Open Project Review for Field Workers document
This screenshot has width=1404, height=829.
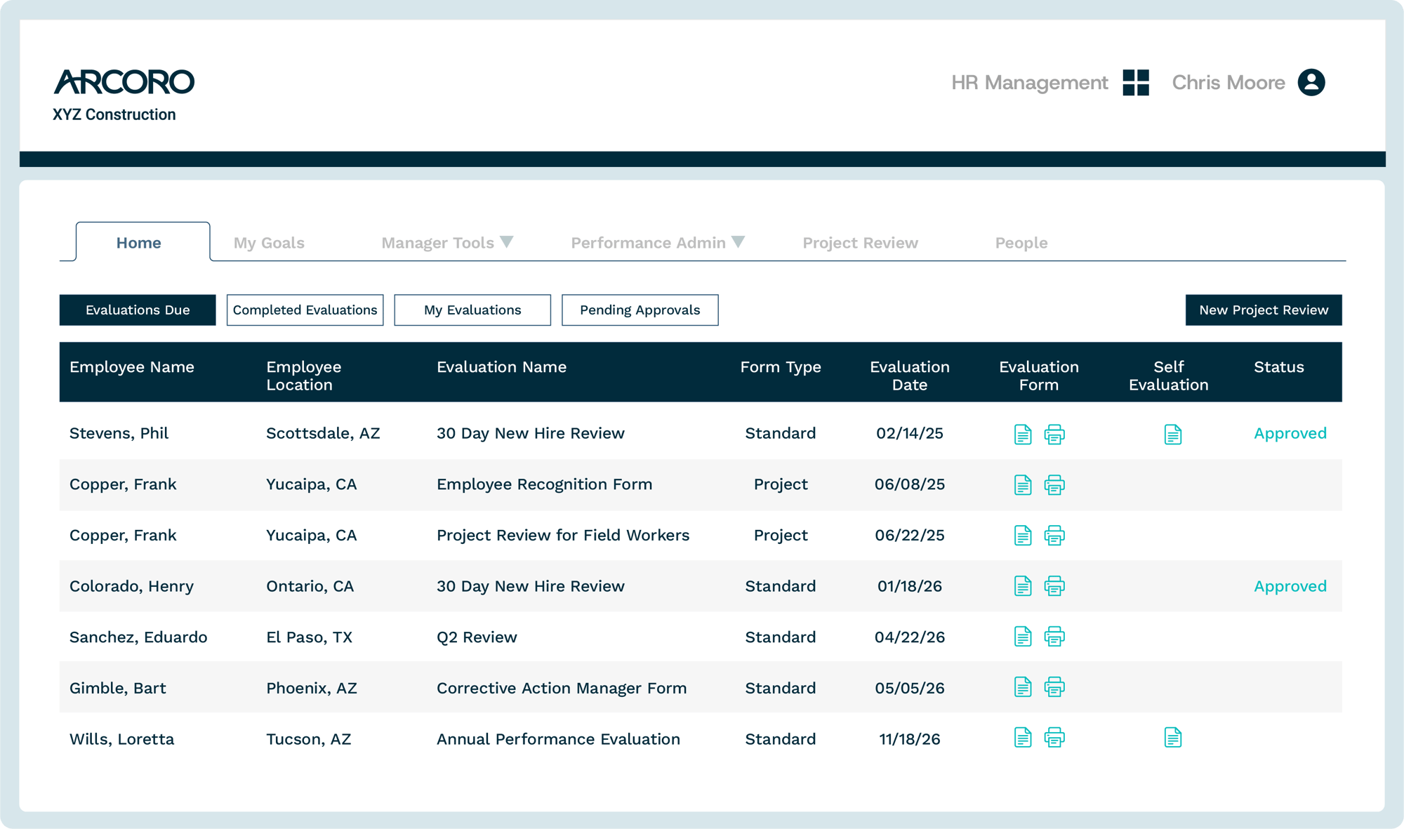pyautogui.click(x=1023, y=536)
